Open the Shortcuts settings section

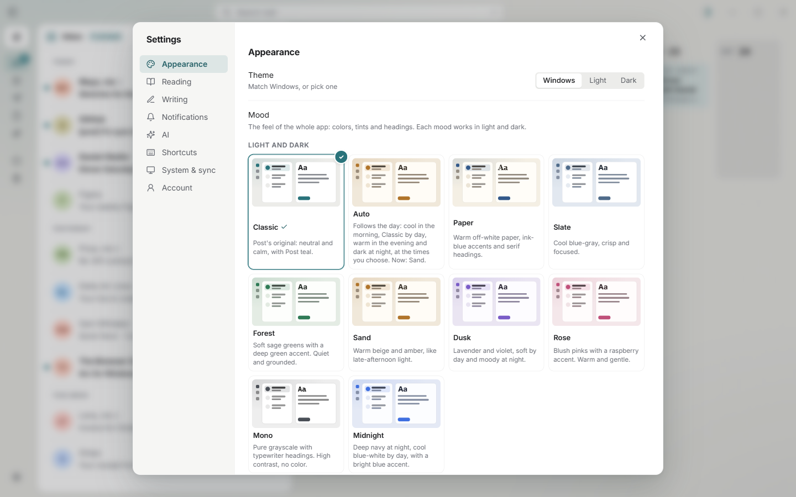click(x=184, y=152)
